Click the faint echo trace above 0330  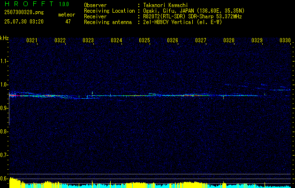coord(280,90)
